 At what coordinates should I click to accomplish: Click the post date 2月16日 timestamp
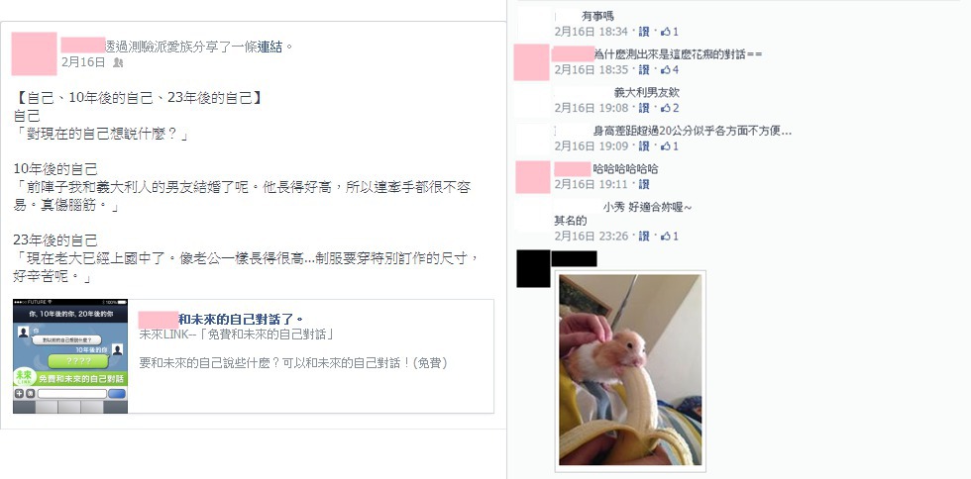(x=83, y=62)
